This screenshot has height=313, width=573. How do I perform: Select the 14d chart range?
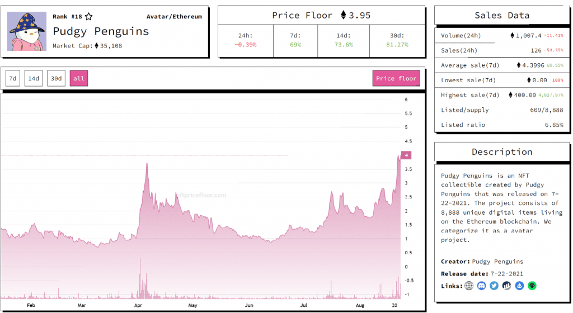(x=34, y=78)
